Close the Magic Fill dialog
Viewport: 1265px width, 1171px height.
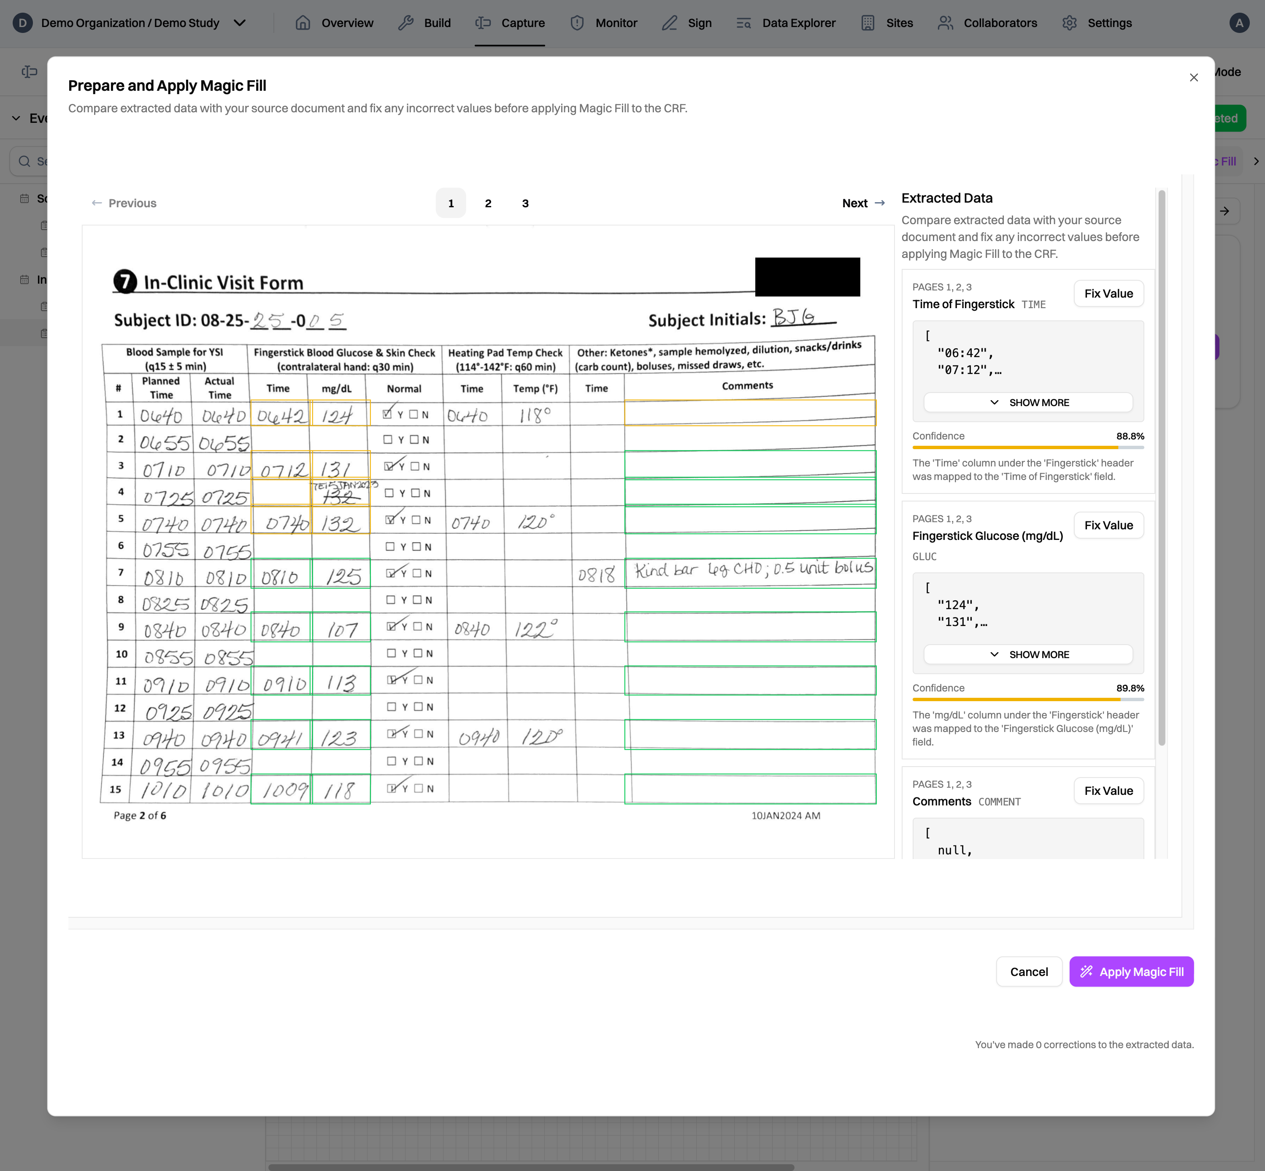coord(1193,77)
